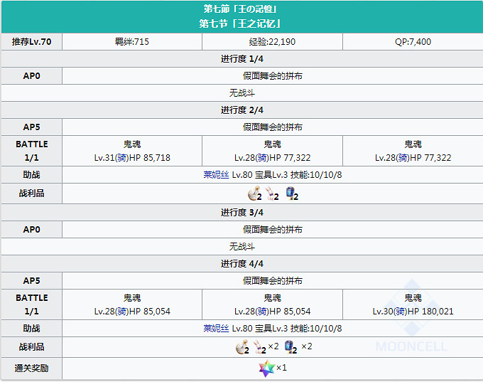483x382 pixels.
Task: Click the 鬼魂 enemy name with HP 85,718
Action: [132, 144]
